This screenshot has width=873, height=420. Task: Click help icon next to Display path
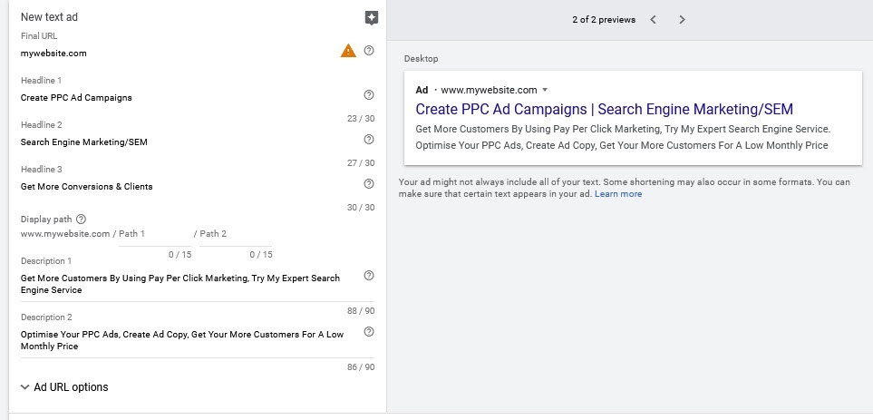pos(81,219)
